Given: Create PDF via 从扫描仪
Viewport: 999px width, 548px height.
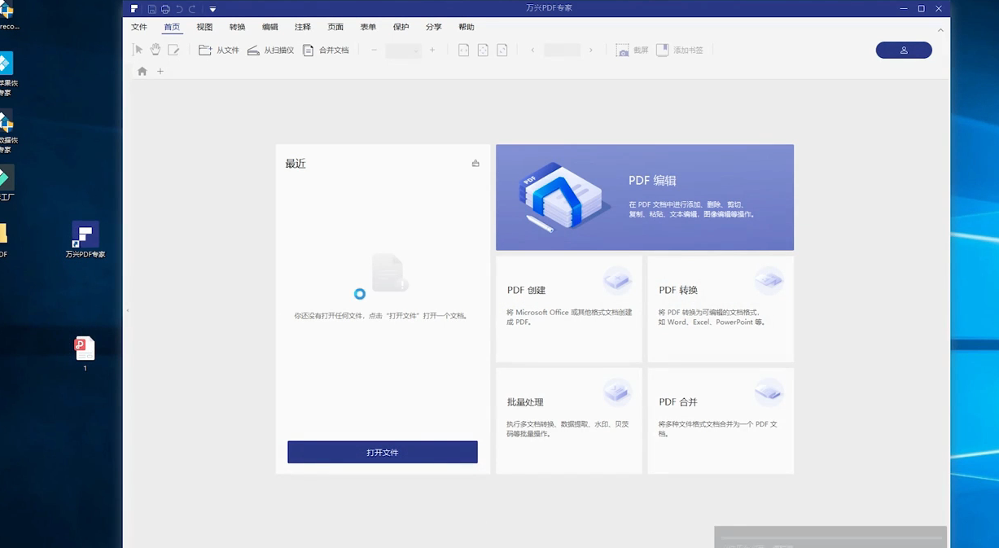Looking at the screenshot, I should pyautogui.click(x=270, y=50).
